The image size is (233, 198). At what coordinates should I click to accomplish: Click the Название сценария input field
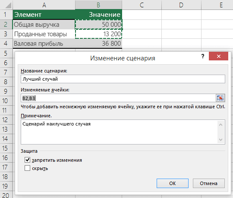[x=123, y=79]
